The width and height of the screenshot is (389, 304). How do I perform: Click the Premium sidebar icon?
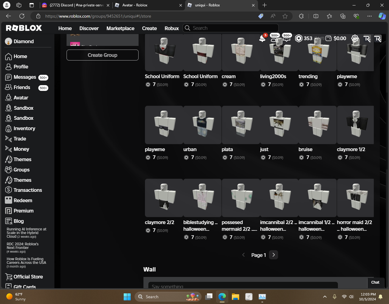click(9, 211)
